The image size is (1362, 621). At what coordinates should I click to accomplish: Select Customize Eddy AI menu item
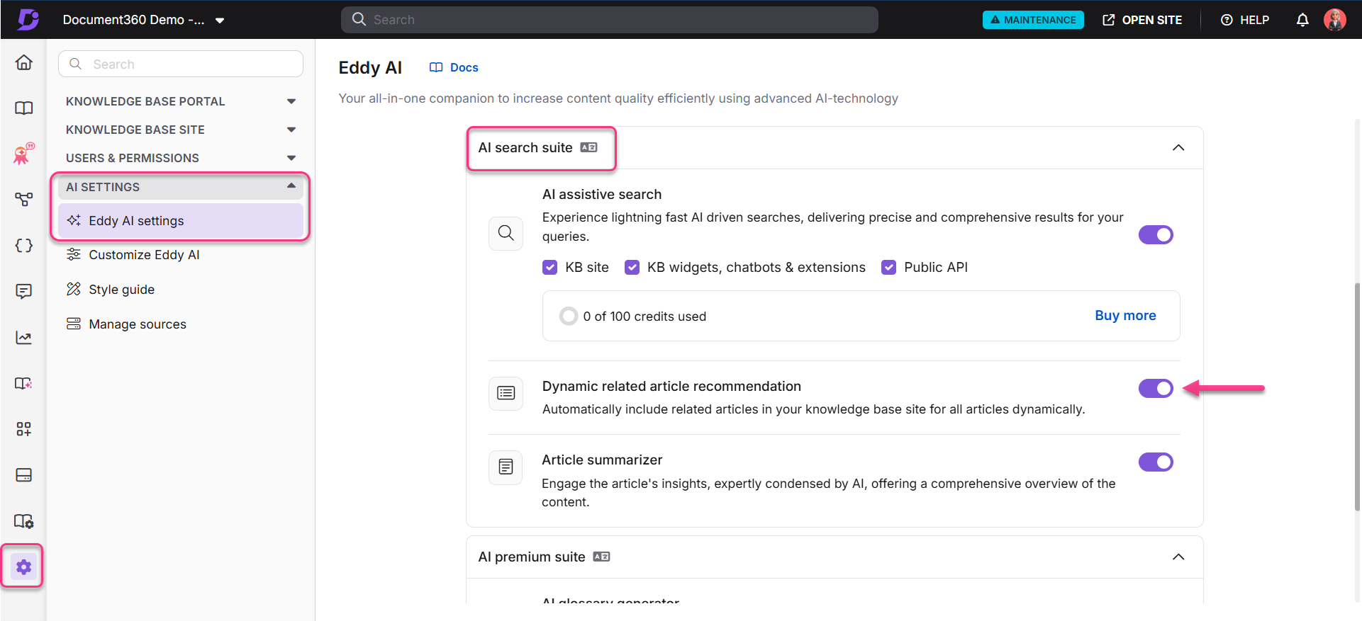coord(144,255)
